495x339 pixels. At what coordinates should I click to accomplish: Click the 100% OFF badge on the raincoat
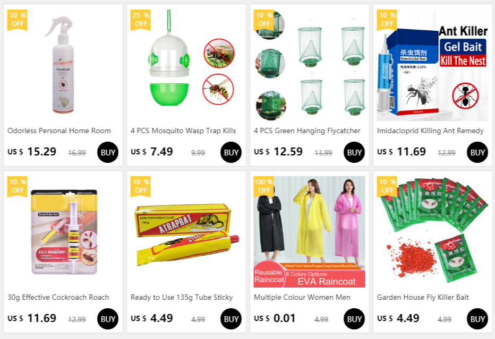[x=263, y=186]
